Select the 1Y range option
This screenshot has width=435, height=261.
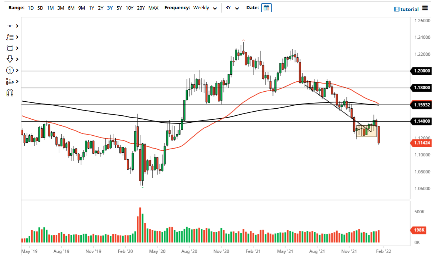pos(91,8)
